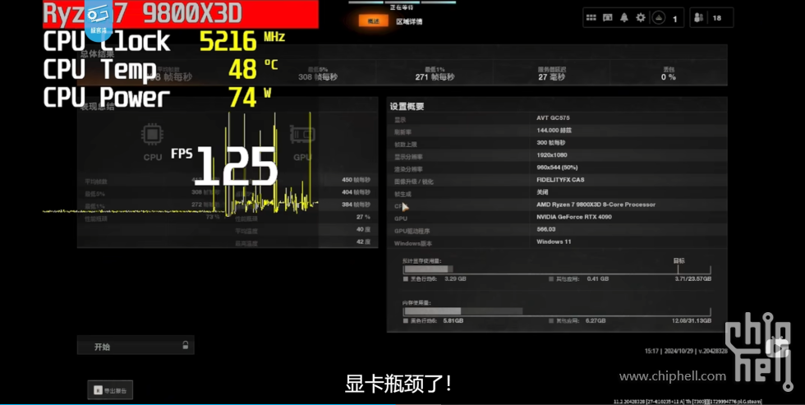
Task: Click the 3.29 GB VRAM game usage value
Action: 455,278
